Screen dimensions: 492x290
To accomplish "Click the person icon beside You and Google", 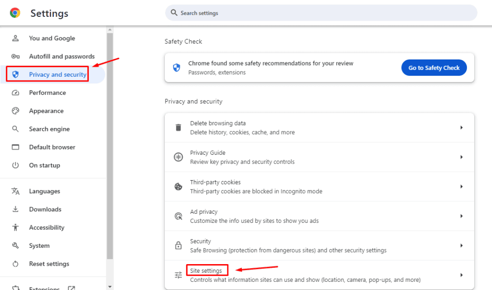I will (x=15, y=38).
